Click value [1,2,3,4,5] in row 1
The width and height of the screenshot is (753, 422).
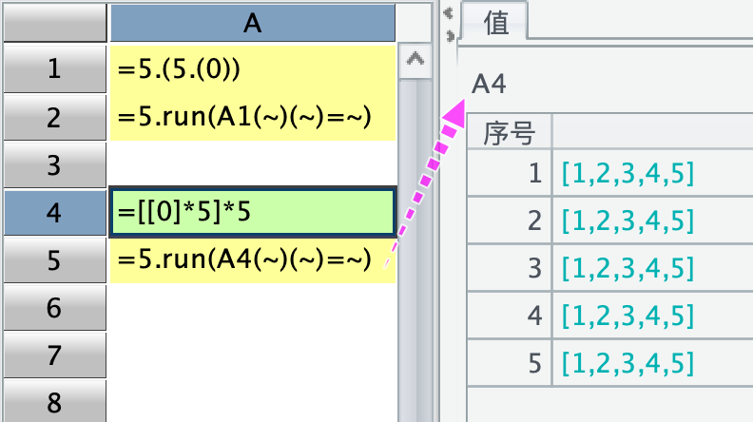coord(627,173)
